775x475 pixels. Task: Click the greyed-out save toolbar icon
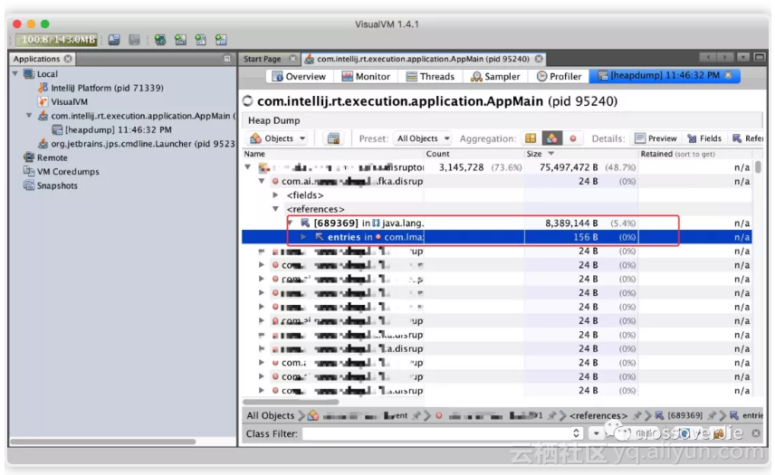pos(134,40)
